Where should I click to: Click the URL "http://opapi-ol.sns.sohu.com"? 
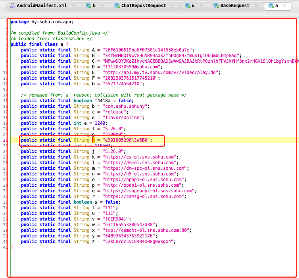142,185
